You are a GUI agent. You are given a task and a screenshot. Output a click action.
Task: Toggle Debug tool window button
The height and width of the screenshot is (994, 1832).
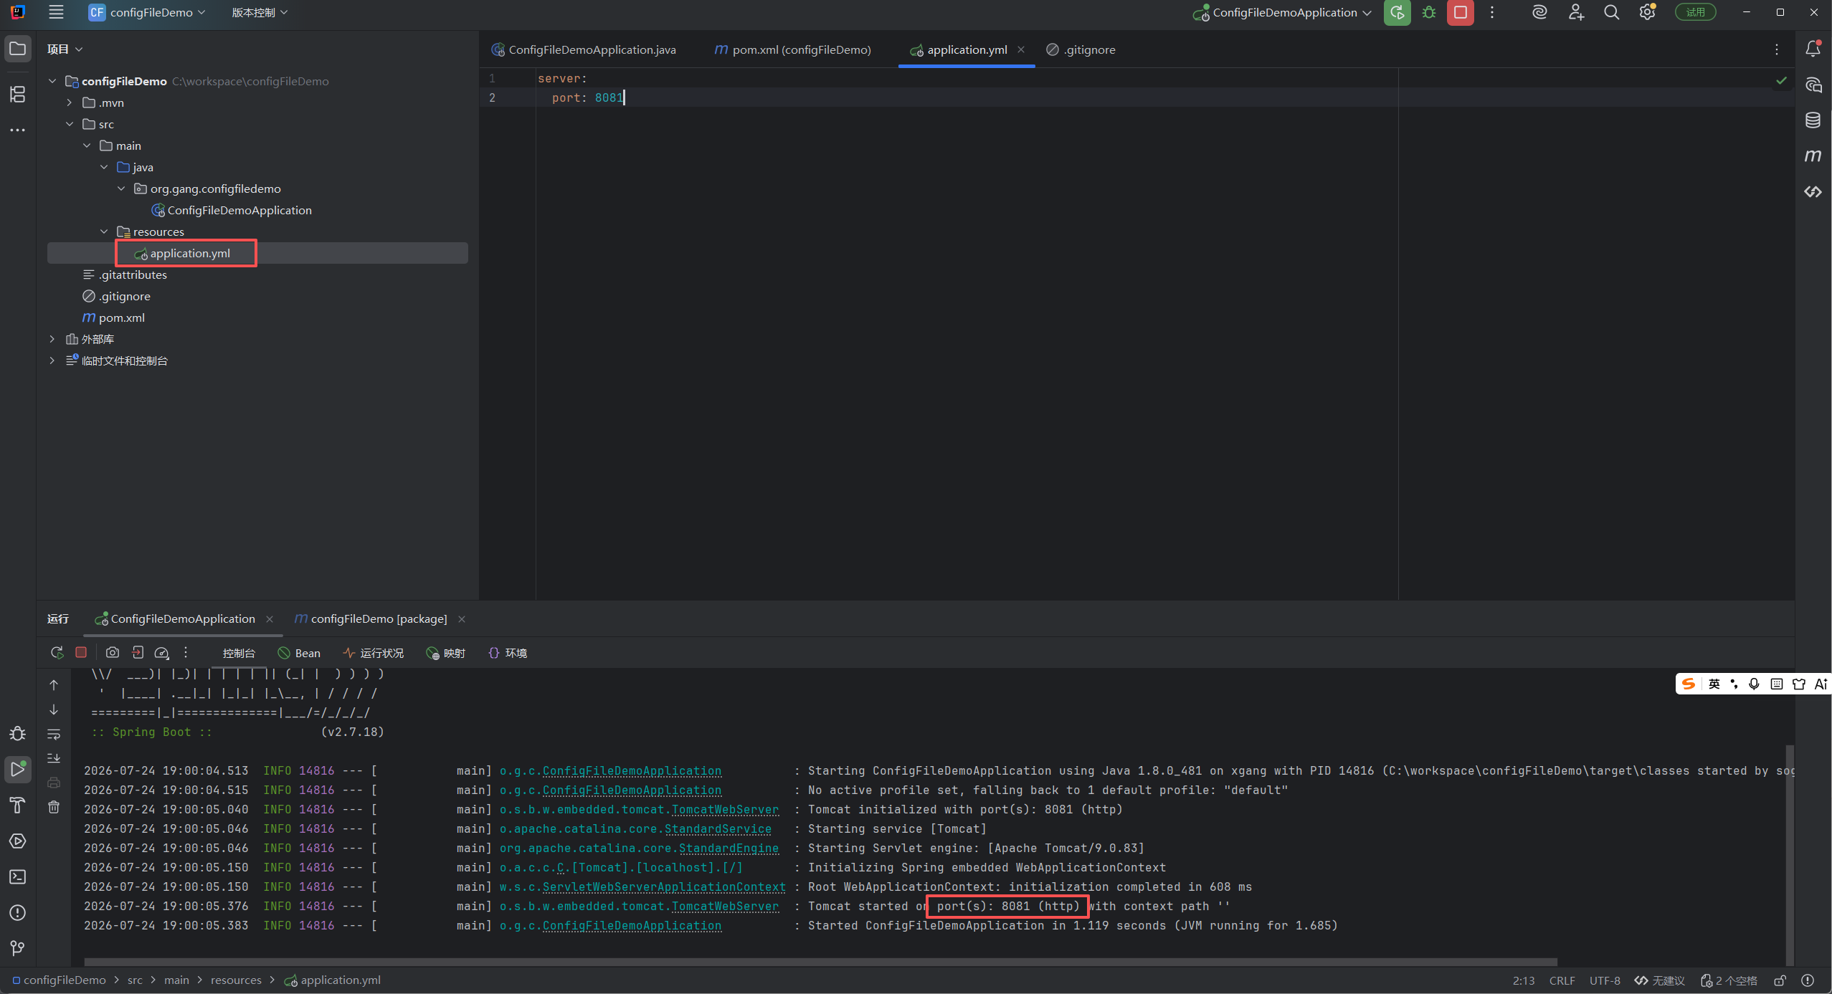(18, 734)
